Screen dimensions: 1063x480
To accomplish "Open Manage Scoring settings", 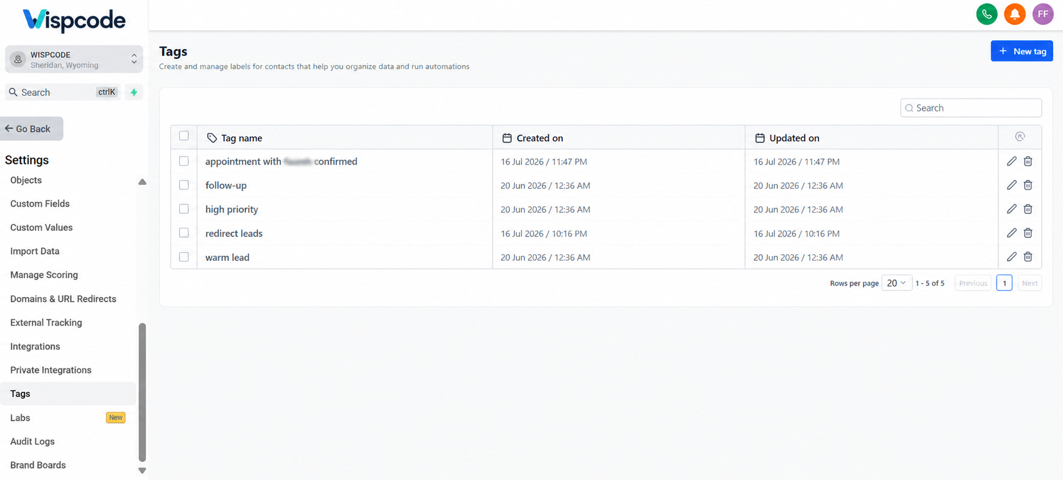I will click(x=44, y=274).
